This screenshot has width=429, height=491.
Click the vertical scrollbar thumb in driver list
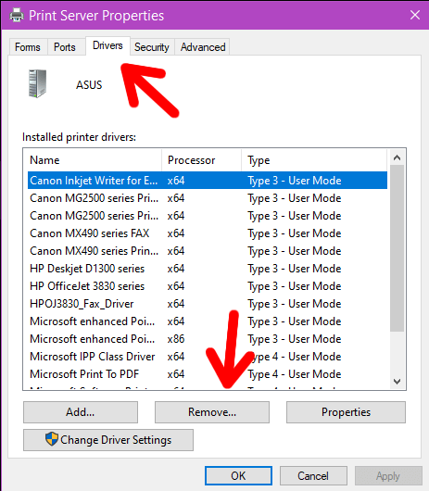coord(397,247)
